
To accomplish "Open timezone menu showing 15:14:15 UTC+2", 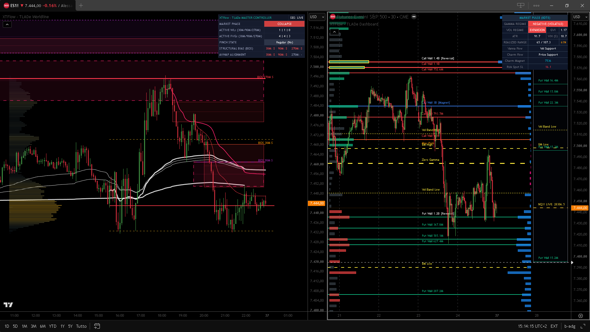I will click(533, 326).
